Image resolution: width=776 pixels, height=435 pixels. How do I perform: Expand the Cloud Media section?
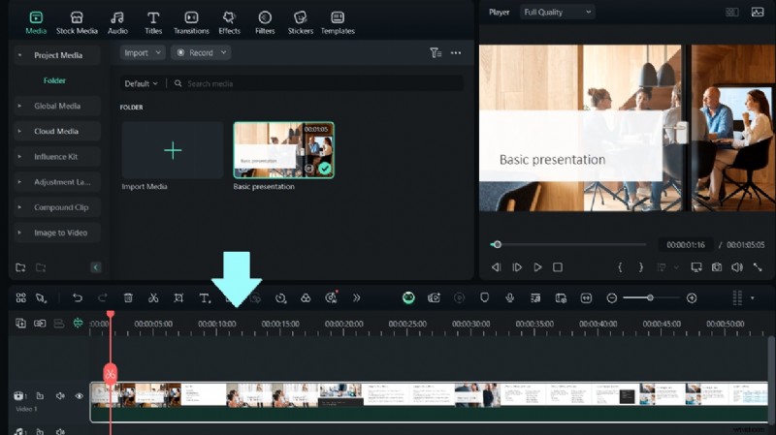57,131
